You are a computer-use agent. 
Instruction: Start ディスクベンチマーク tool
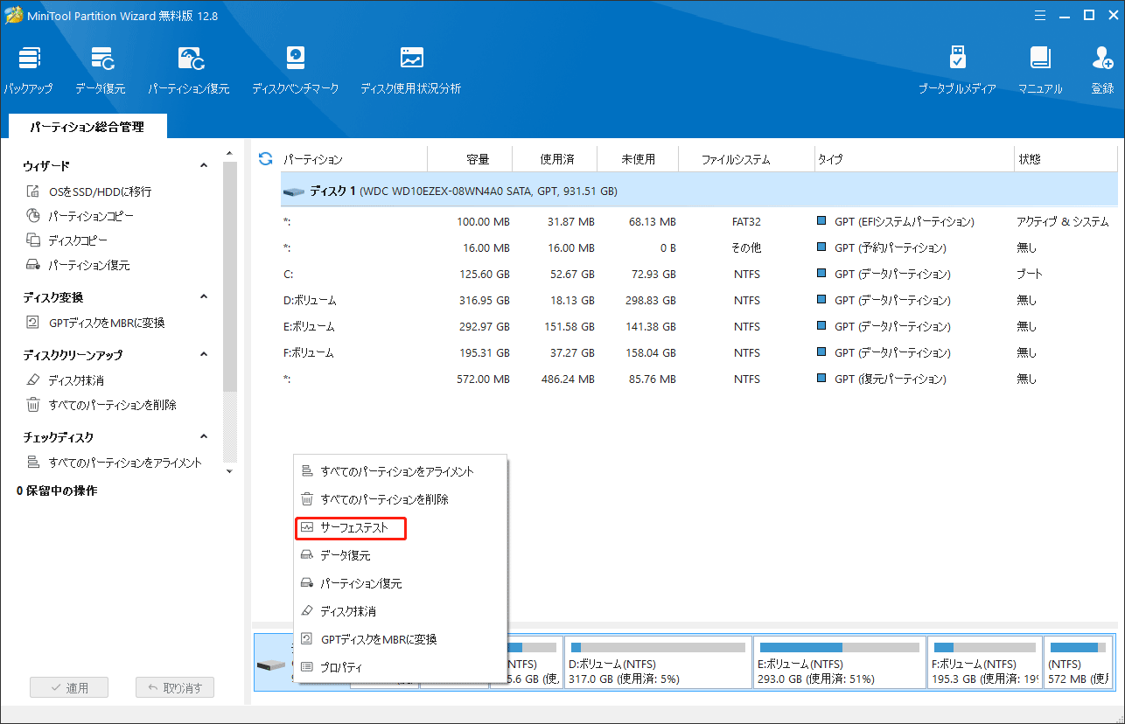click(x=295, y=70)
